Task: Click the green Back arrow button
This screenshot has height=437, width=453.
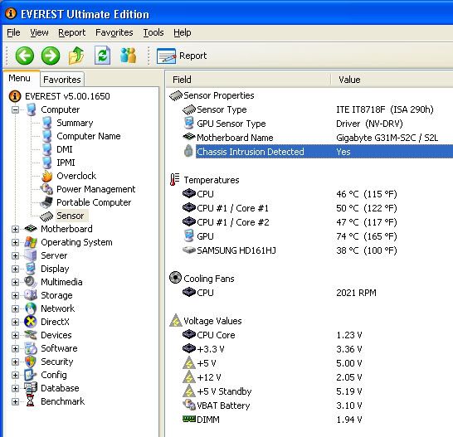Action: [x=25, y=56]
